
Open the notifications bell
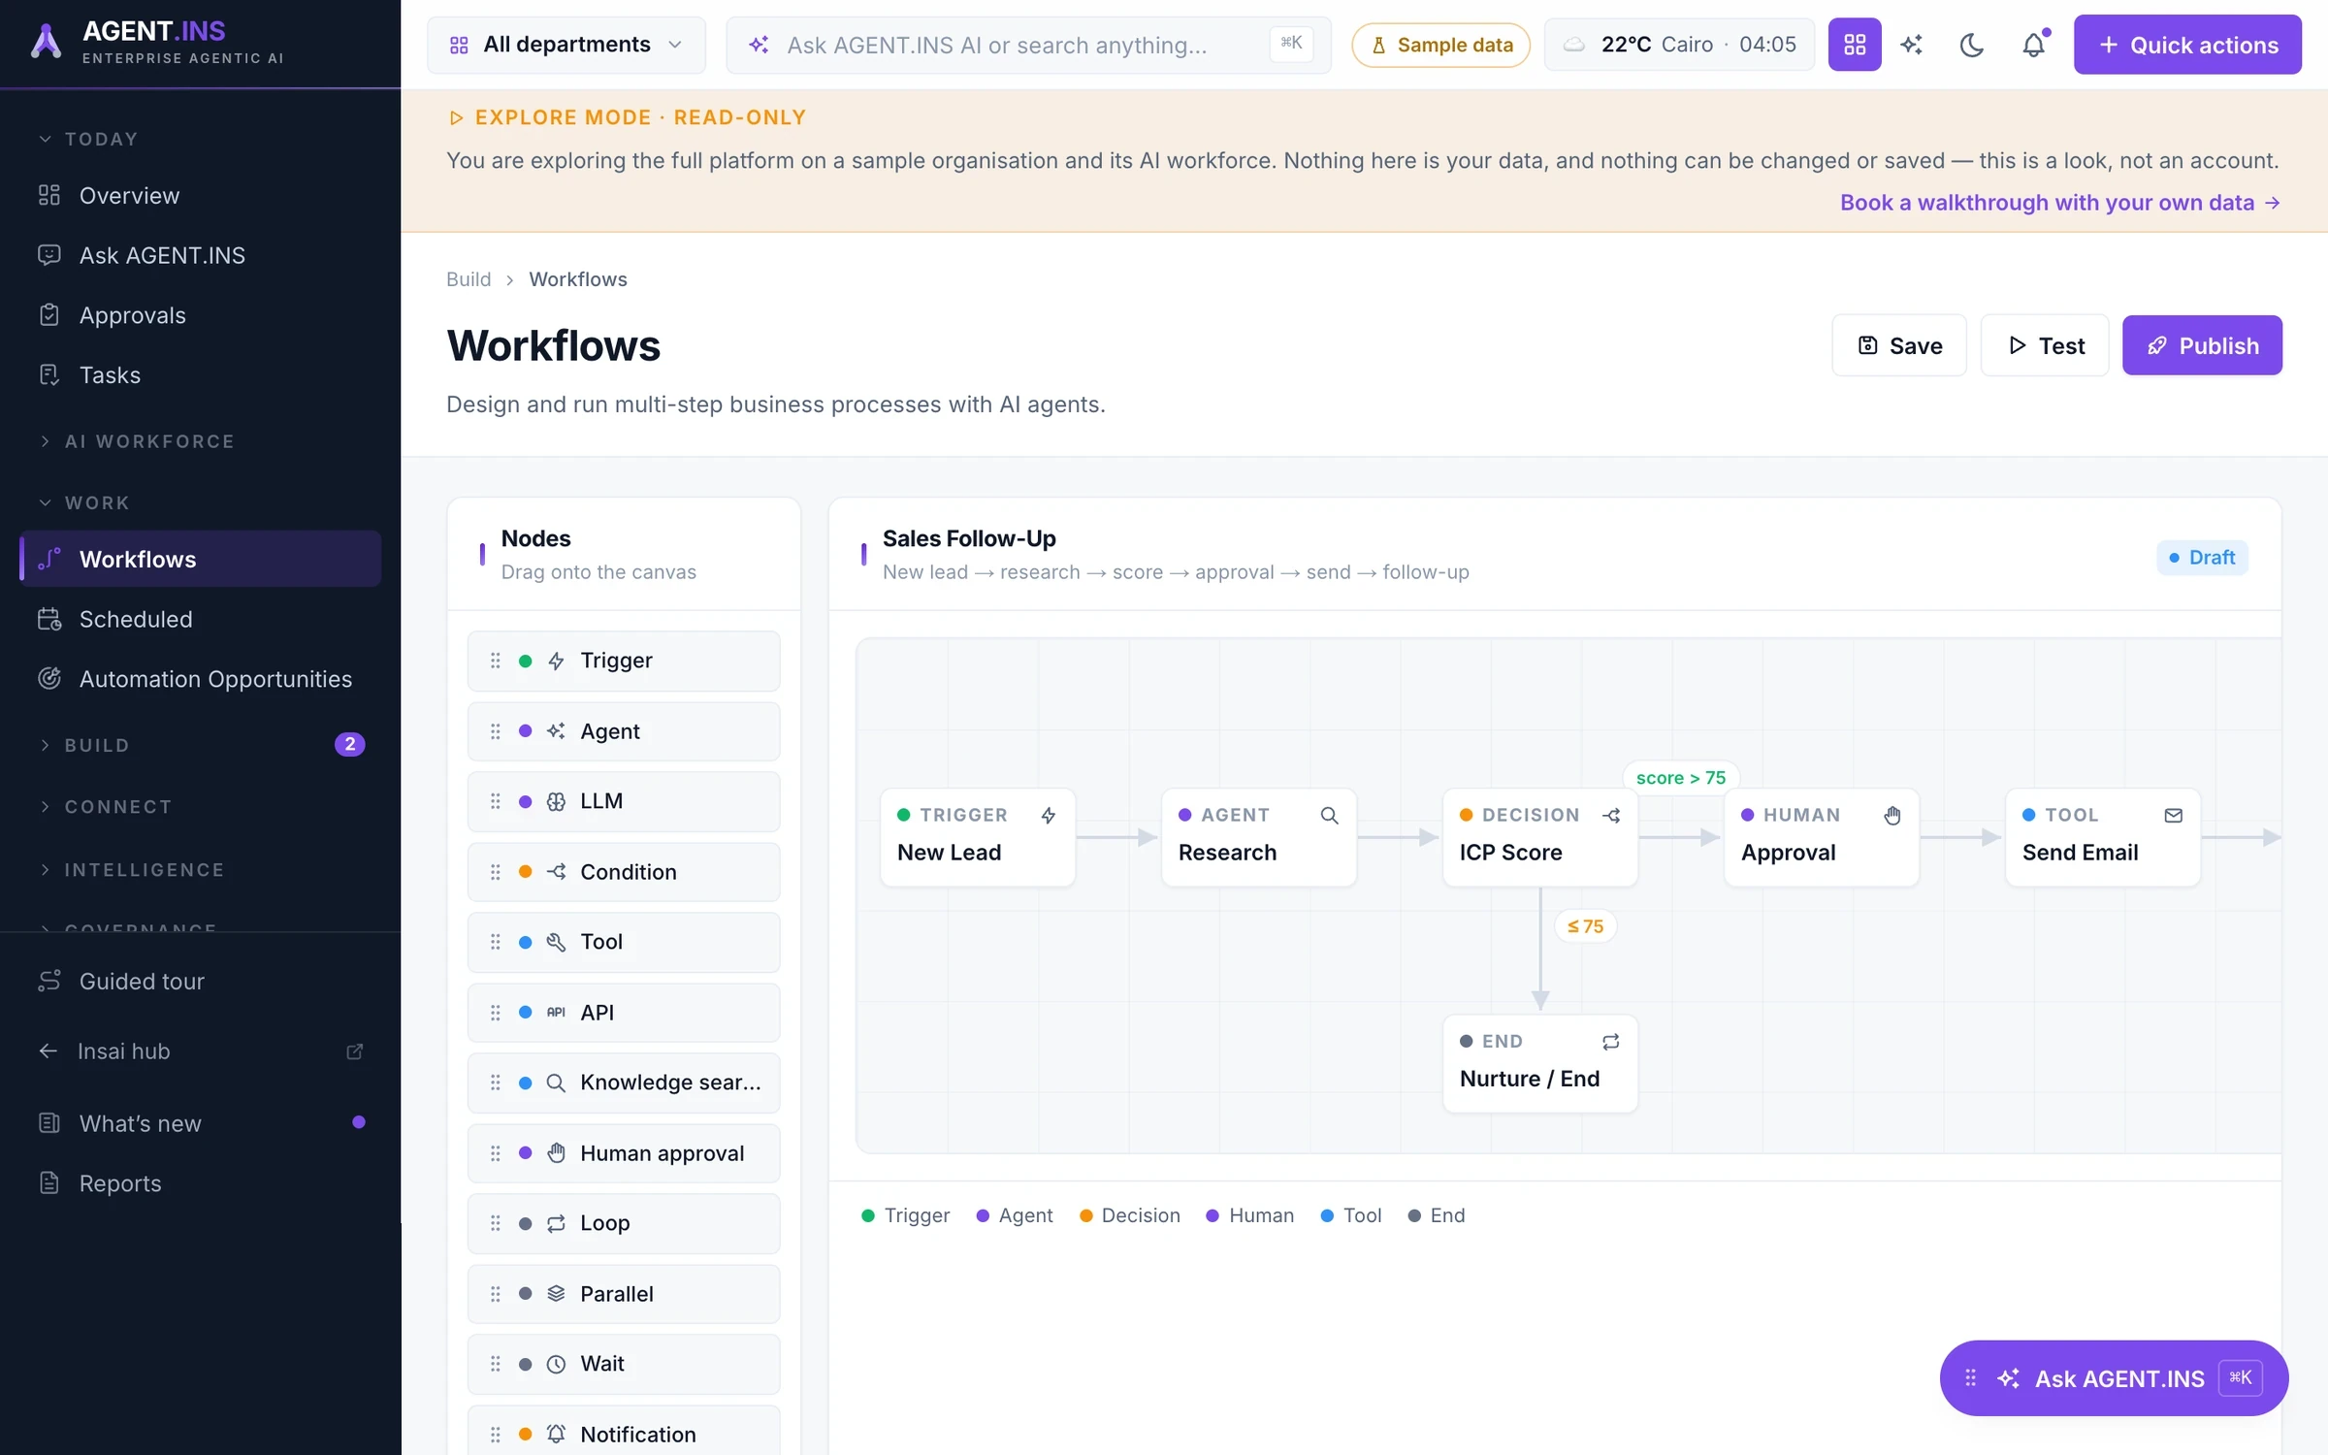[x=2034, y=45]
